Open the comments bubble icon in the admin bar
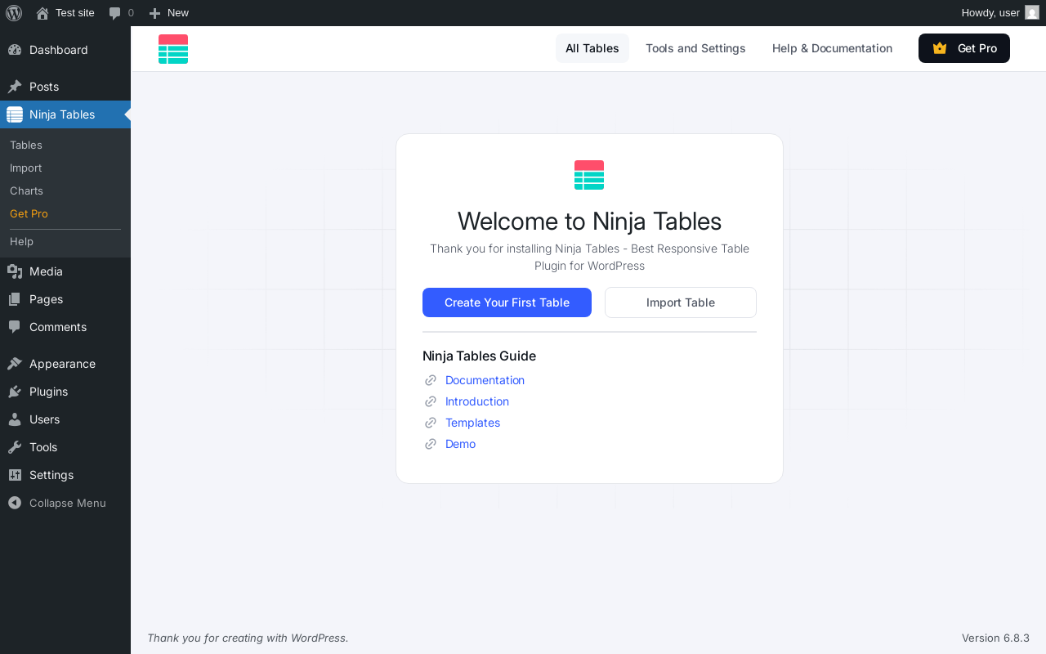 pos(115,13)
